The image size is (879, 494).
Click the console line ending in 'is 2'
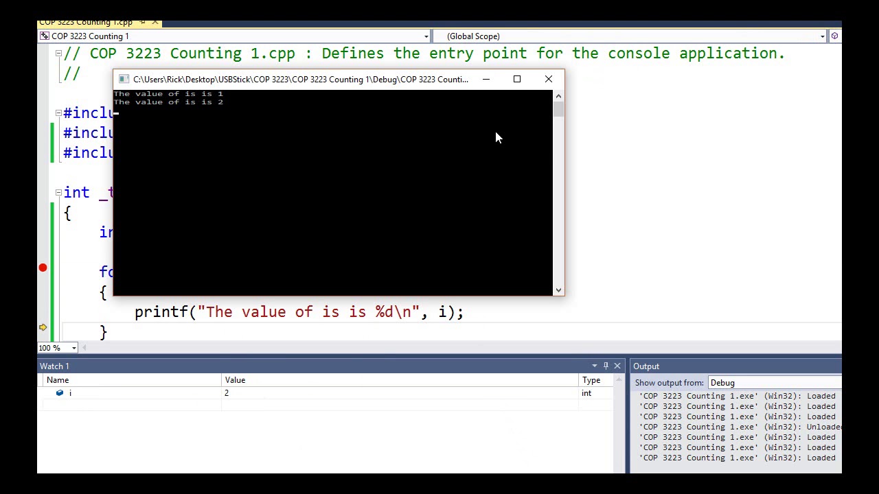[168, 102]
